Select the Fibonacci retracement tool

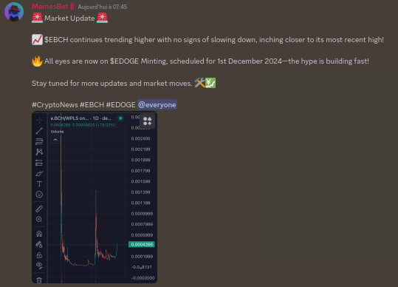39,141
